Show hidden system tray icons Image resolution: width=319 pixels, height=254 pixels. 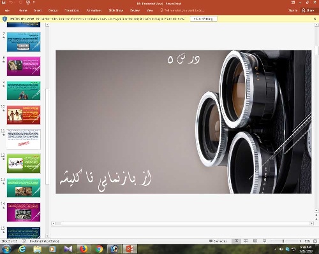pos(275,249)
